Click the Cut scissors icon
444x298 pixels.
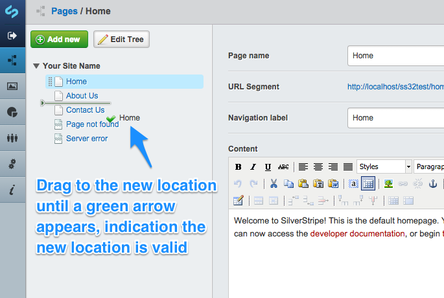coord(274,183)
